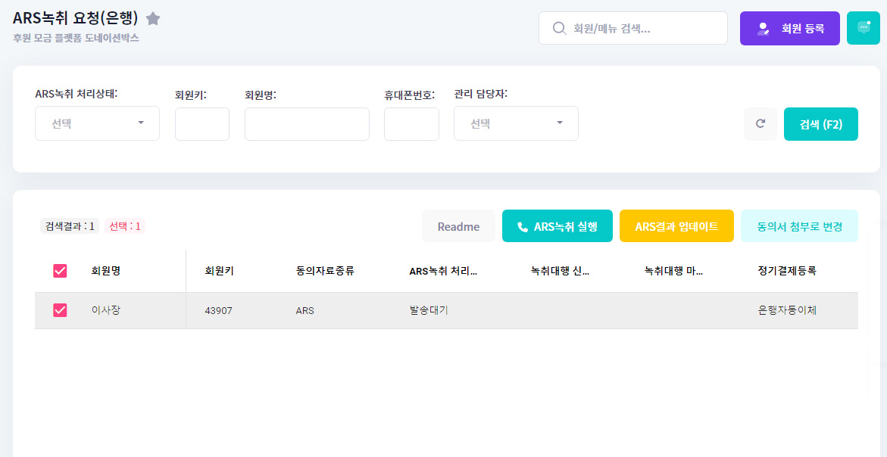Click the 회원 등록 button
Viewport: 887px width, 457px height.
(x=789, y=27)
